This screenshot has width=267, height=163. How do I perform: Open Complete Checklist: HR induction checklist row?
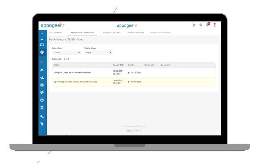72,73
